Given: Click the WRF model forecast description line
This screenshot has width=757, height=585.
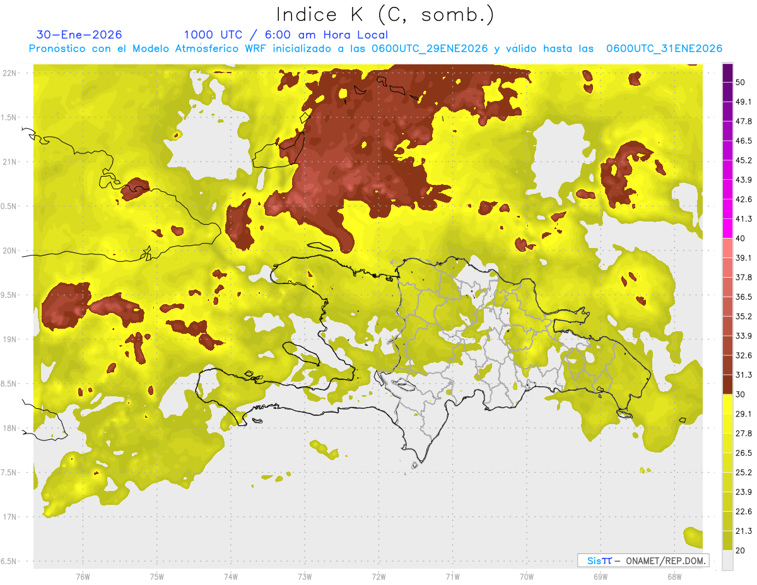Looking at the screenshot, I should tap(375, 49).
